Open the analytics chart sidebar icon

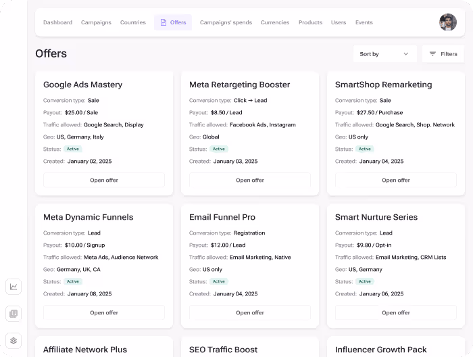[x=14, y=287]
